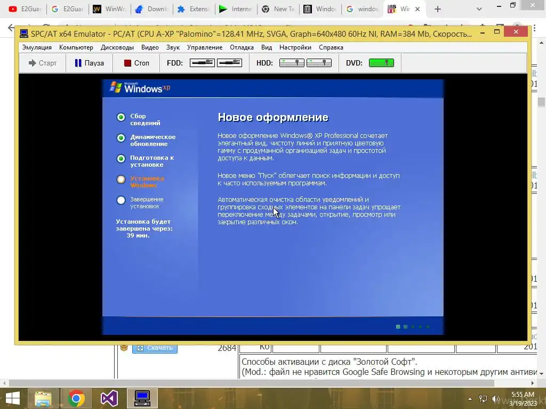Open the Windows Start button

(x=13, y=398)
